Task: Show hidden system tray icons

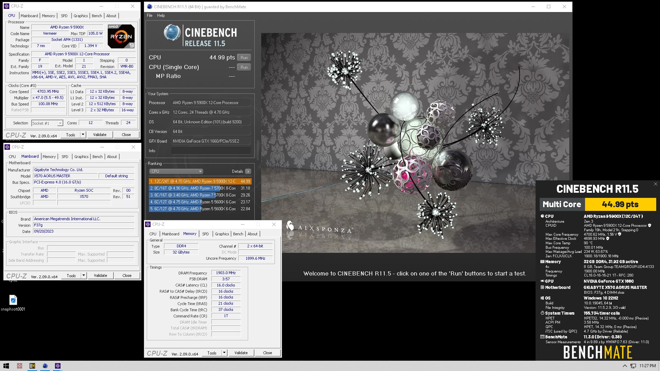Action: pos(625,366)
